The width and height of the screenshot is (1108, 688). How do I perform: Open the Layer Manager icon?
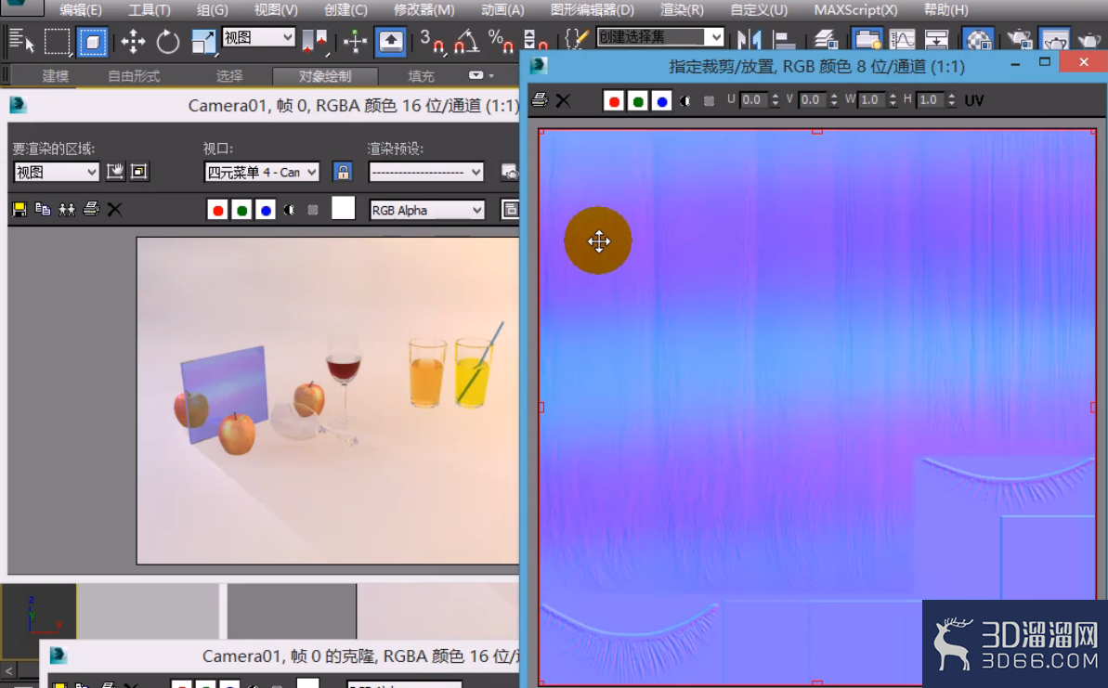825,41
